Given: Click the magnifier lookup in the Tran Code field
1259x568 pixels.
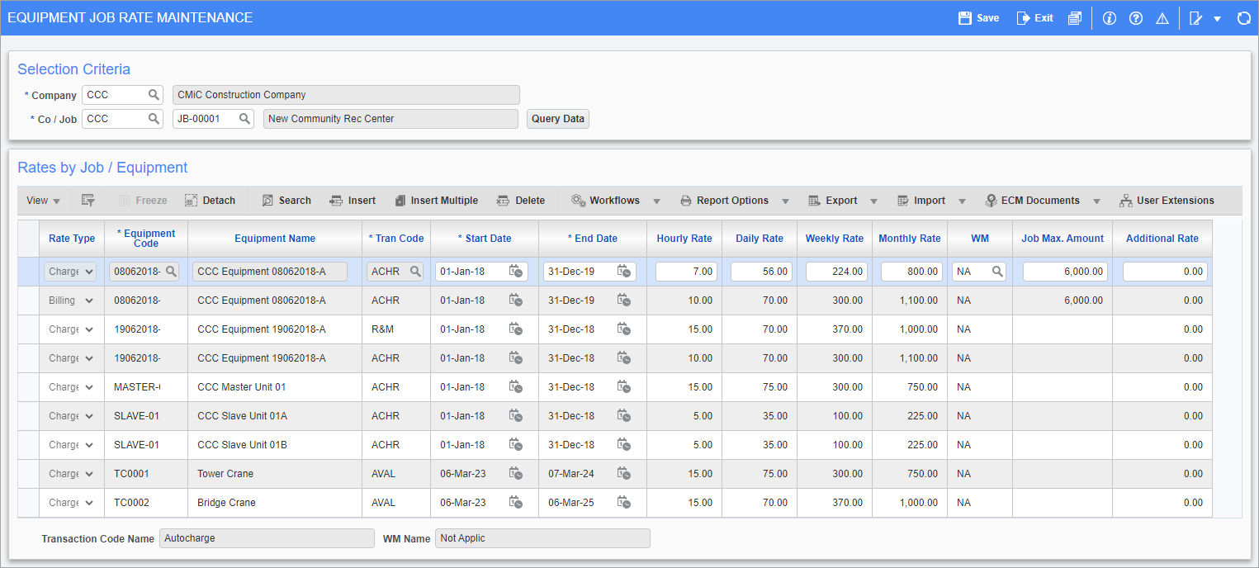Looking at the screenshot, I should click(x=416, y=271).
